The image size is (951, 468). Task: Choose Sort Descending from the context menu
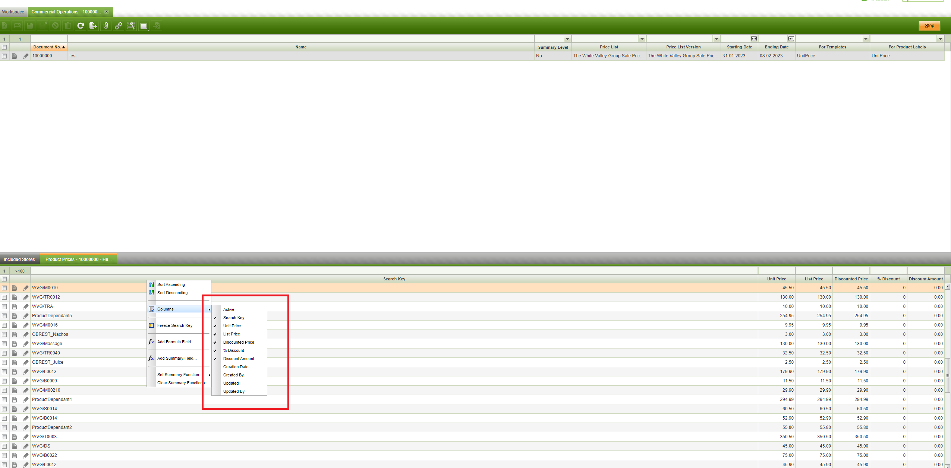pos(172,293)
